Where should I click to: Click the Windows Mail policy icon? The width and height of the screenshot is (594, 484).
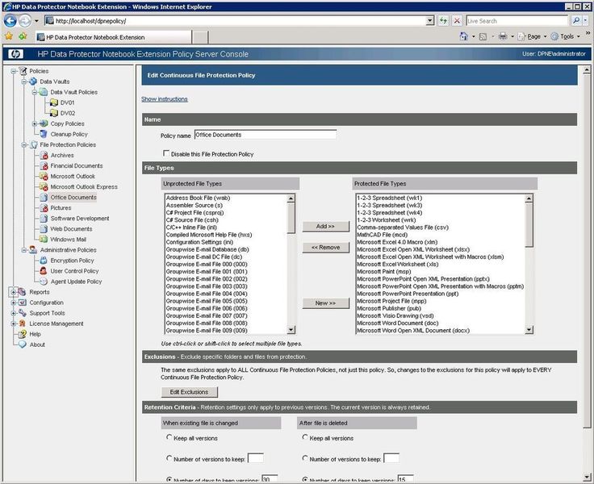[x=44, y=240]
